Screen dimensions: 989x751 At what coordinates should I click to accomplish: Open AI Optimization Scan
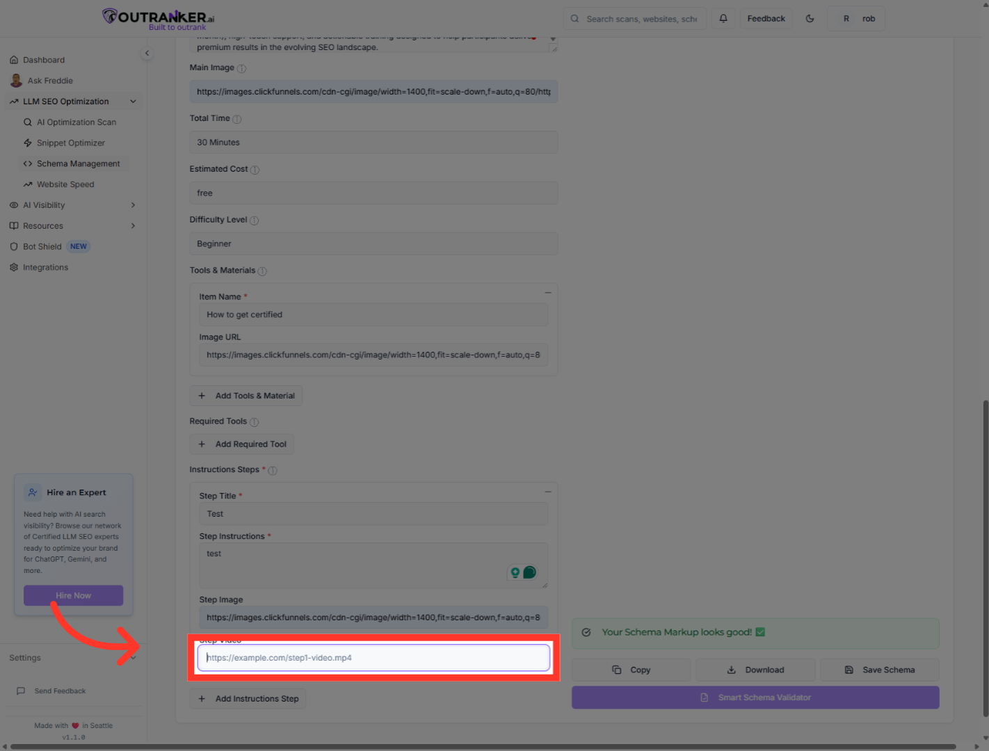pyautogui.click(x=77, y=122)
